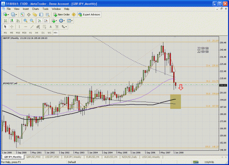Select the arrow Cursor tool
Screen dimensions: 229x165
click(5, 27)
